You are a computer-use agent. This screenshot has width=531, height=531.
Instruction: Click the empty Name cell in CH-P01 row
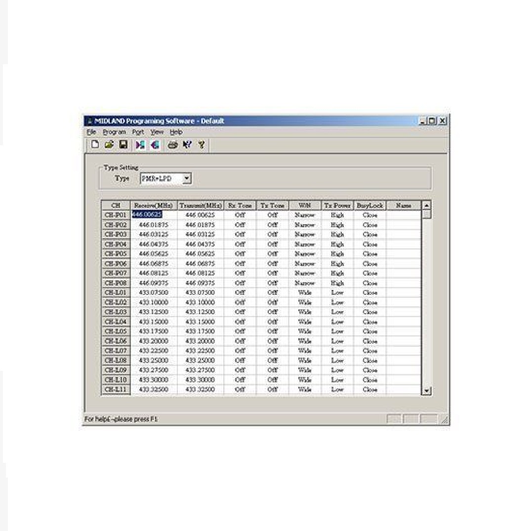point(404,215)
